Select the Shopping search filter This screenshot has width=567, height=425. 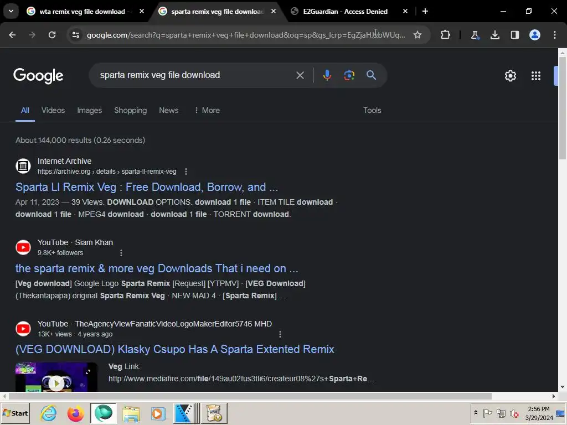point(131,110)
